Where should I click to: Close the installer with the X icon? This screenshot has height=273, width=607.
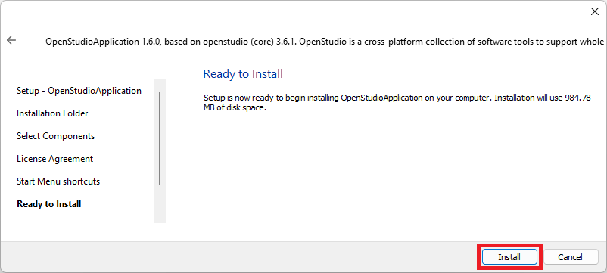click(x=595, y=11)
